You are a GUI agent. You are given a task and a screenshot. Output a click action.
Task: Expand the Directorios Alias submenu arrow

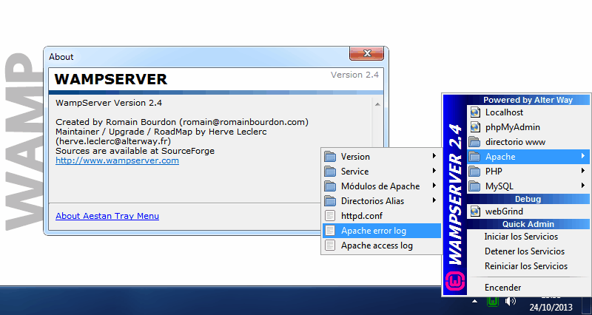pyautogui.click(x=434, y=200)
